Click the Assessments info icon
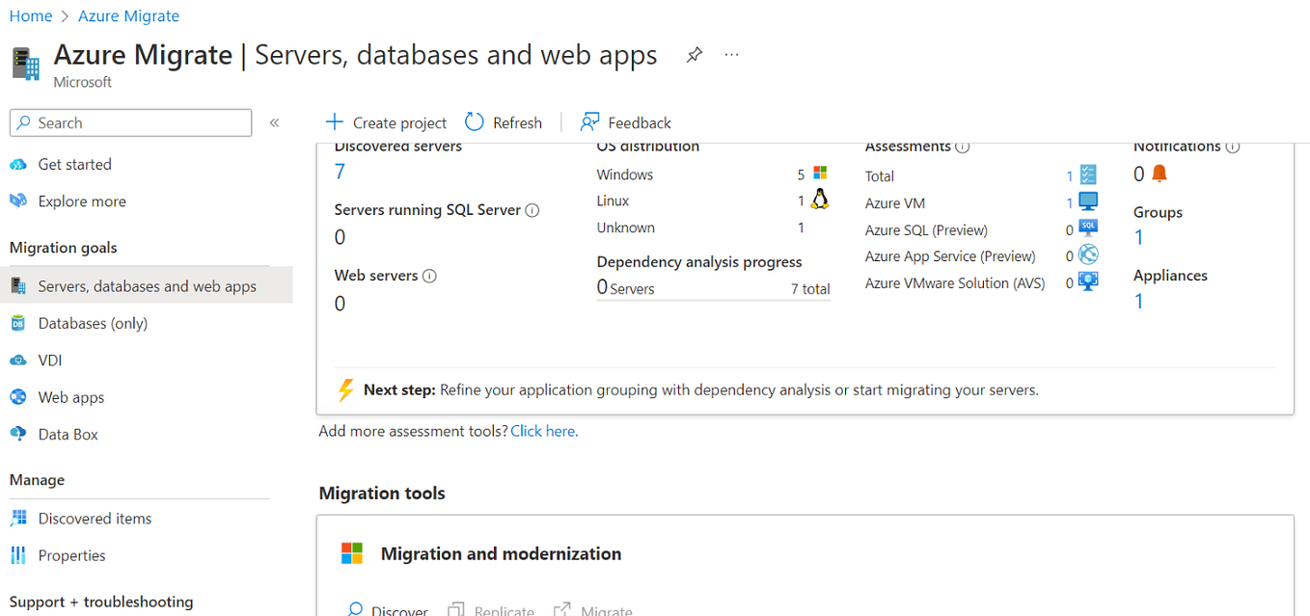Screen dimensions: 1310x616 964,146
